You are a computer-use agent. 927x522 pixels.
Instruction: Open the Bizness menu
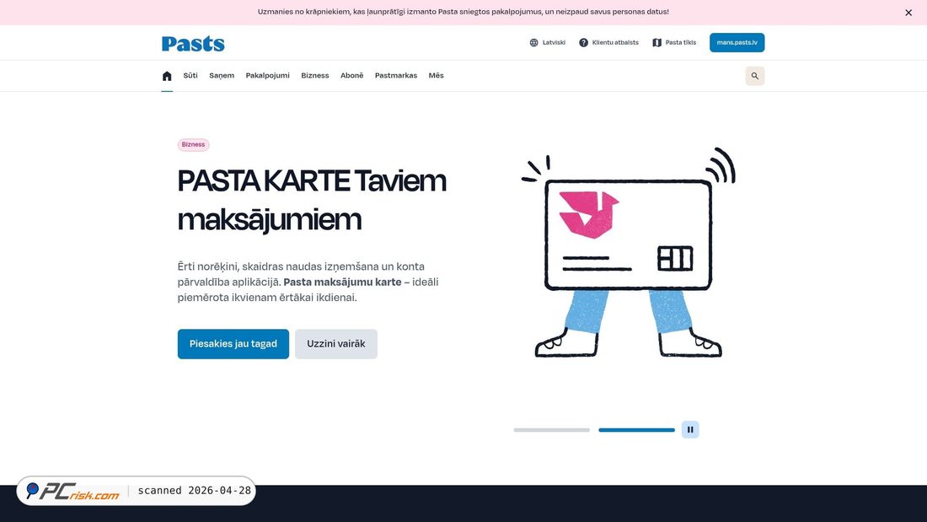(x=315, y=76)
